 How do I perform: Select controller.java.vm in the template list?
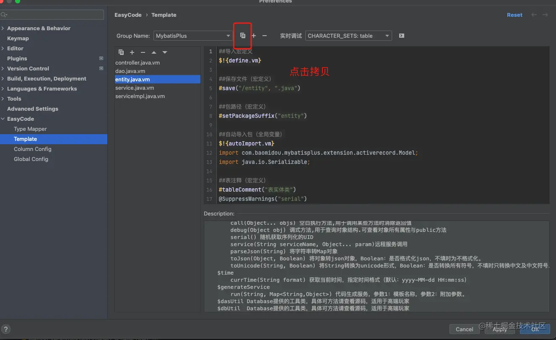tap(138, 62)
